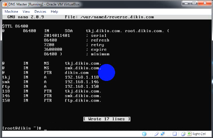Click the Right Ctrl host key label

pyautogui.click(x=199, y=134)
